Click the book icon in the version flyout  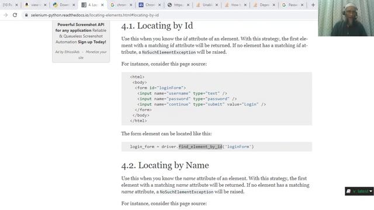348,191
